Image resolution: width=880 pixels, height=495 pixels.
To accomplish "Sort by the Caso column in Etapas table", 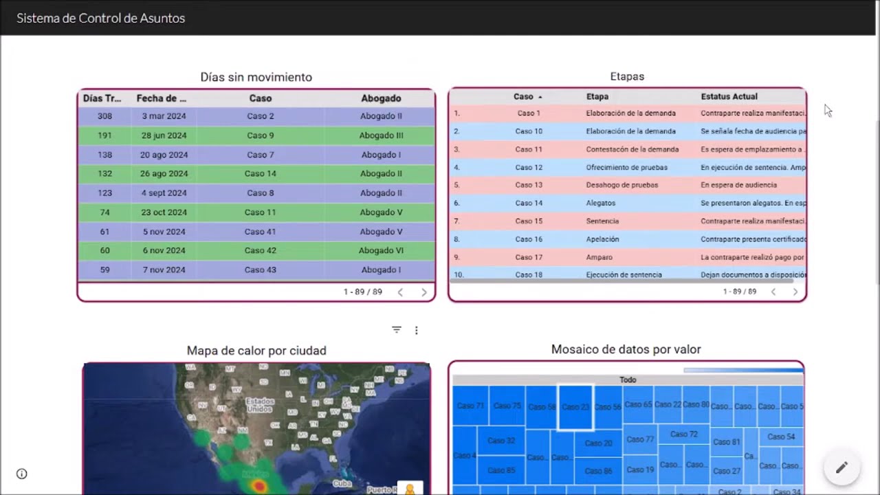I will click(527, 97).
